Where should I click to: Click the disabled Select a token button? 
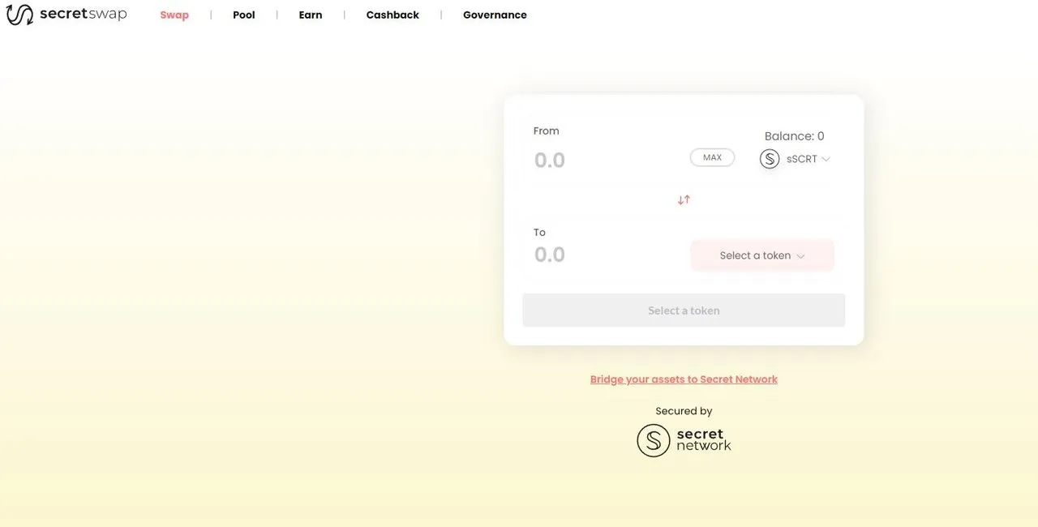click(x=684, y=311)
